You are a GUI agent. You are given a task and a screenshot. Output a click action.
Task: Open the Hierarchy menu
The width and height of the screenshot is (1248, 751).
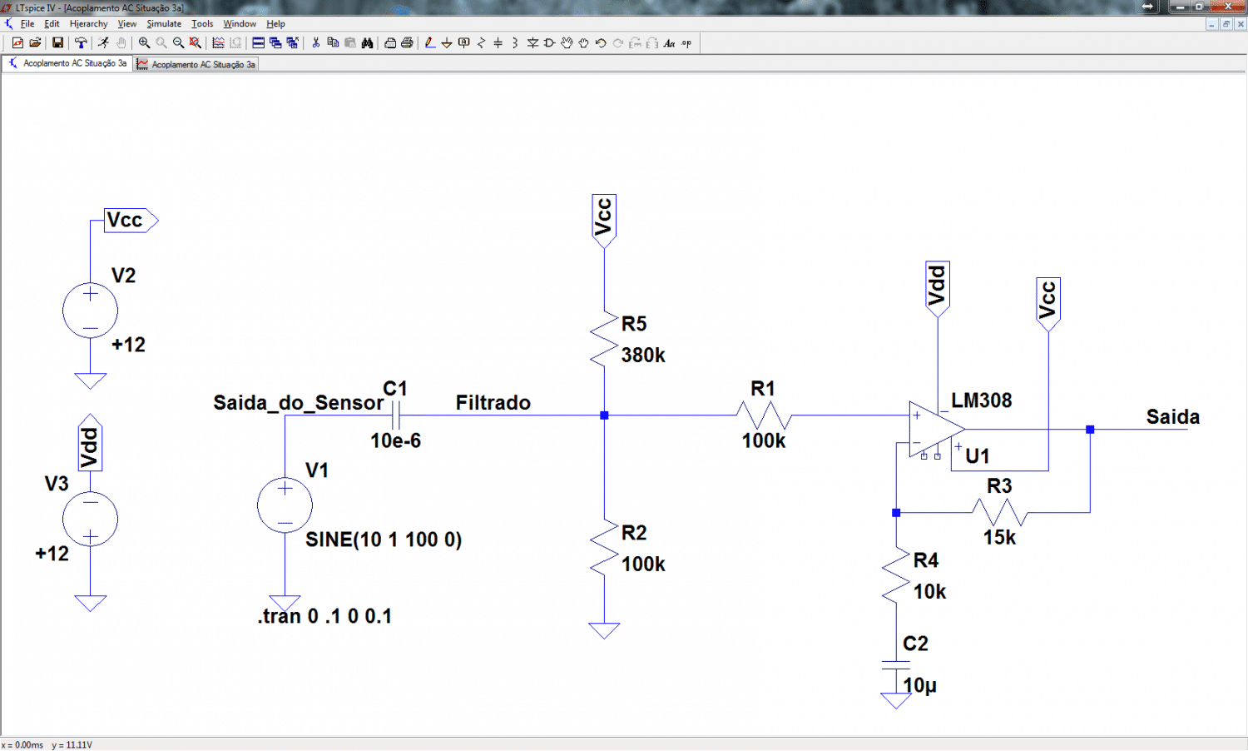(88, 24)
